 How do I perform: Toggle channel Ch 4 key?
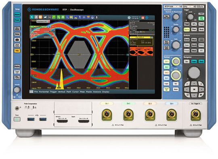(x=166, y=78)
